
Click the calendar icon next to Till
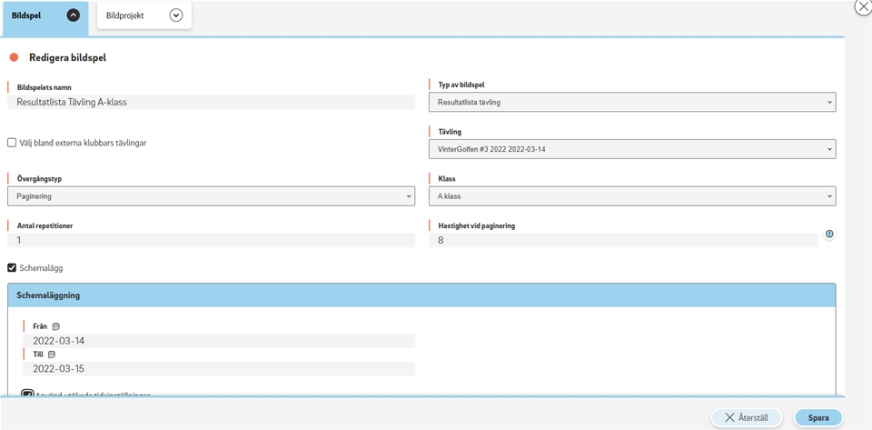(x=52, y=355)
